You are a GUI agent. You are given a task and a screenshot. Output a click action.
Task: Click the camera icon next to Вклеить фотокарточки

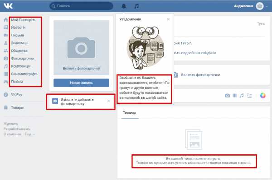[175, 75]
